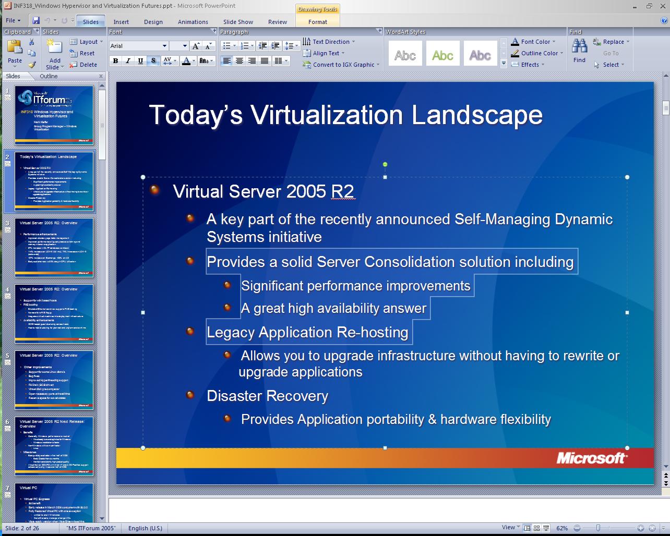Open the Layout dropdown
The image size is (670, 536).
[87, 42]
